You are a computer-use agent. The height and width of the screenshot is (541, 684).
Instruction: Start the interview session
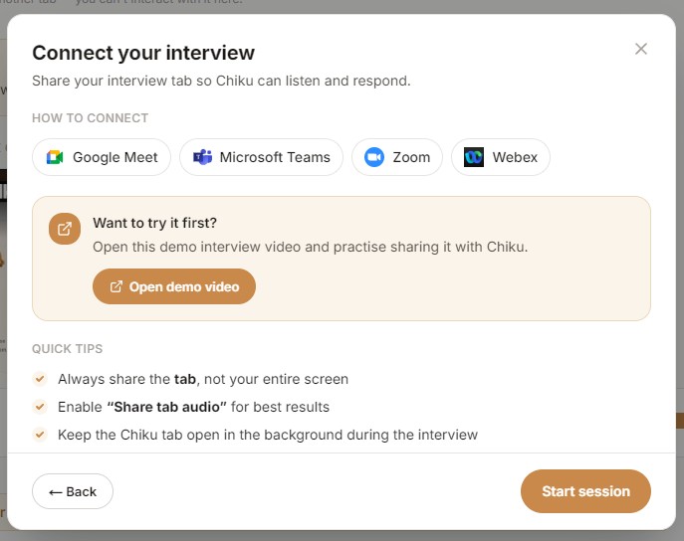[585, 491]
